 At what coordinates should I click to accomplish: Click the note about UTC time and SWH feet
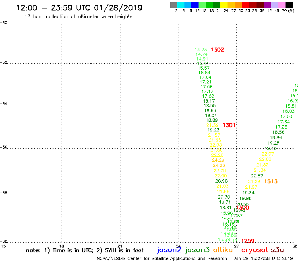pyautogui.click(x=85, y=250)
